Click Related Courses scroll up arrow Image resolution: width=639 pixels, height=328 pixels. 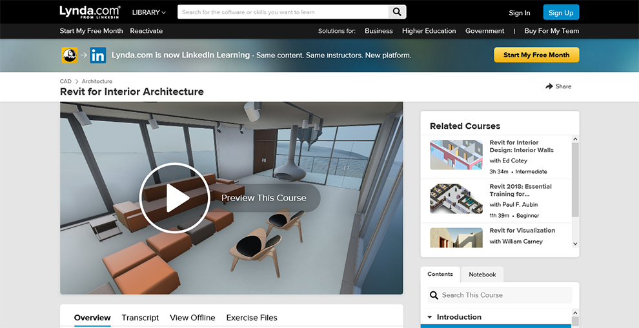[x=575, y=139]
